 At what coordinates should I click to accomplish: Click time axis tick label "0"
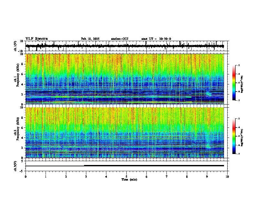(26, 177)
